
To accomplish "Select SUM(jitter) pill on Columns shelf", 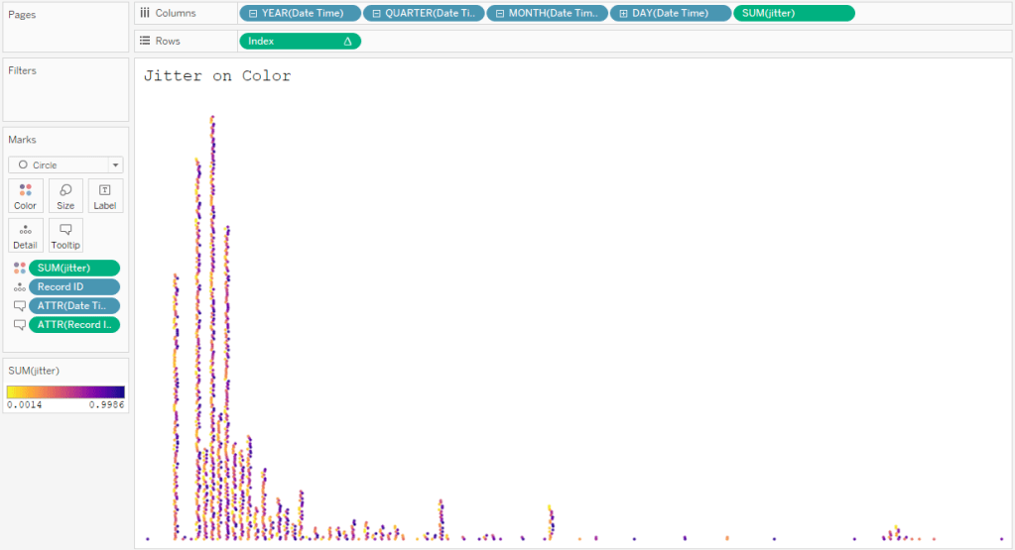I will point(793,13).
